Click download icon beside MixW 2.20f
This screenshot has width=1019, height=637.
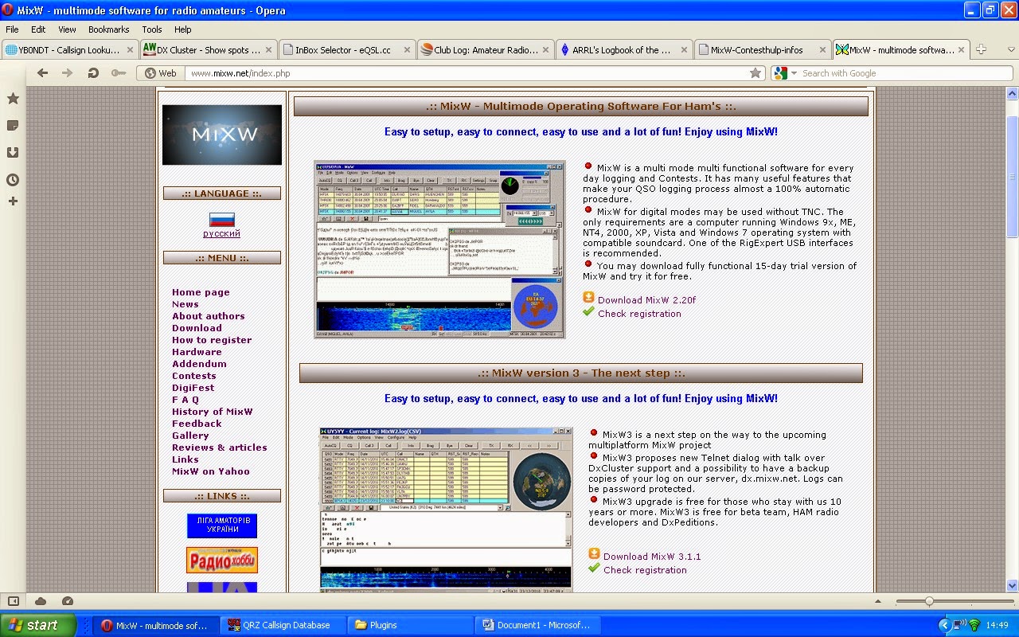pos(589,298)
